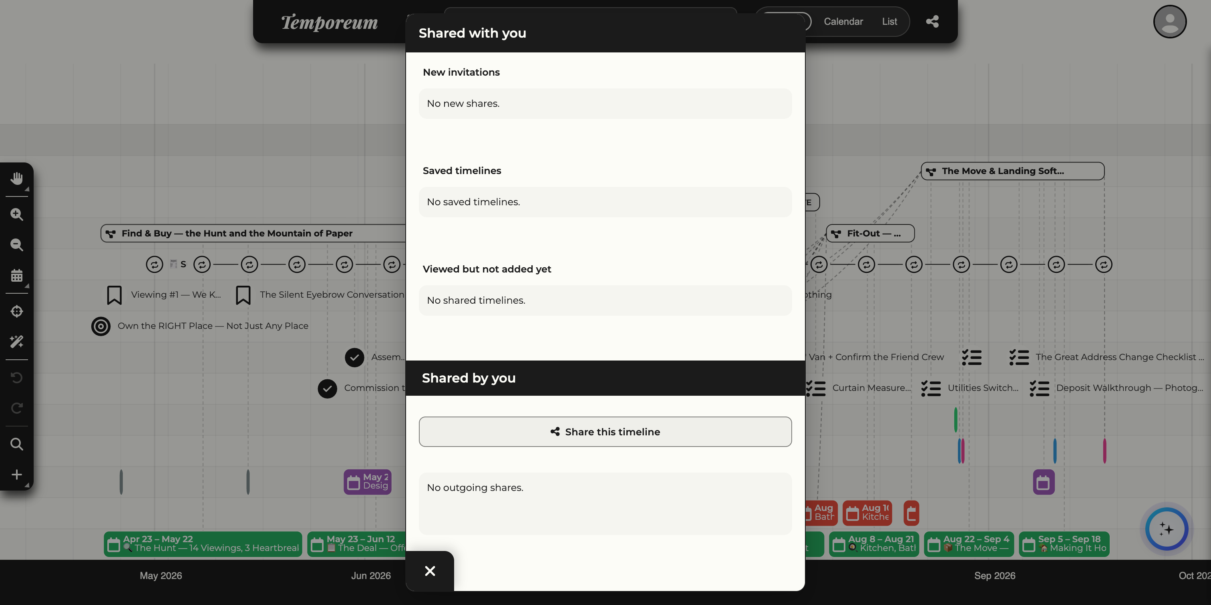Click 'Viewed but not added yet' heading
The image size is (1211, 605).
click(487, 269)
